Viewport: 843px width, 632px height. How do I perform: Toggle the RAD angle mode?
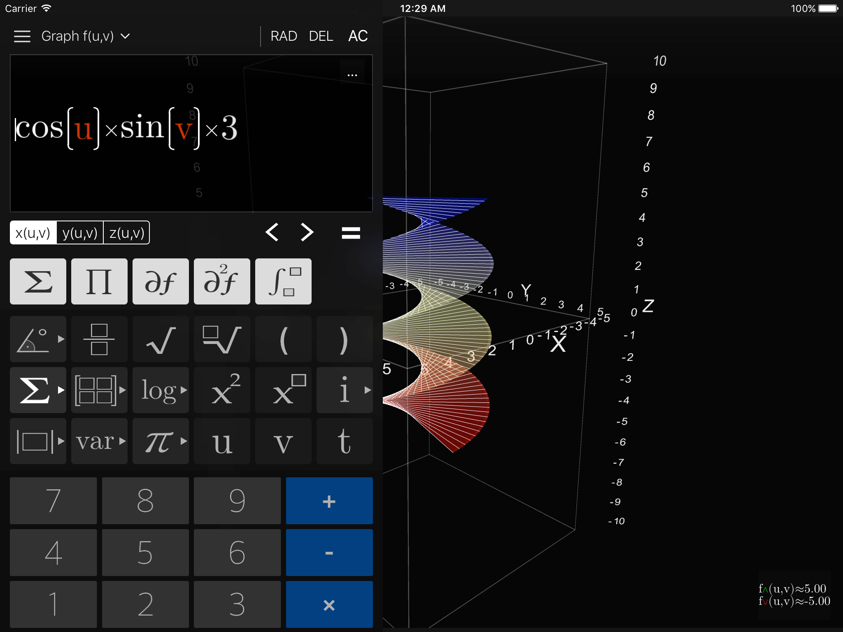coord(284,36)
